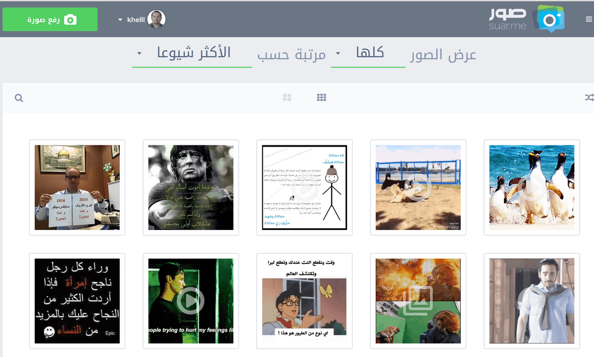
Task: Open the explosion gallery album thumbnail
Action: (x=418, y=301)
